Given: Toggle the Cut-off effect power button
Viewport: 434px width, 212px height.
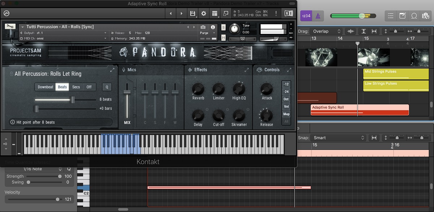Looking at the screenshot, I should [x=227, y=109].
